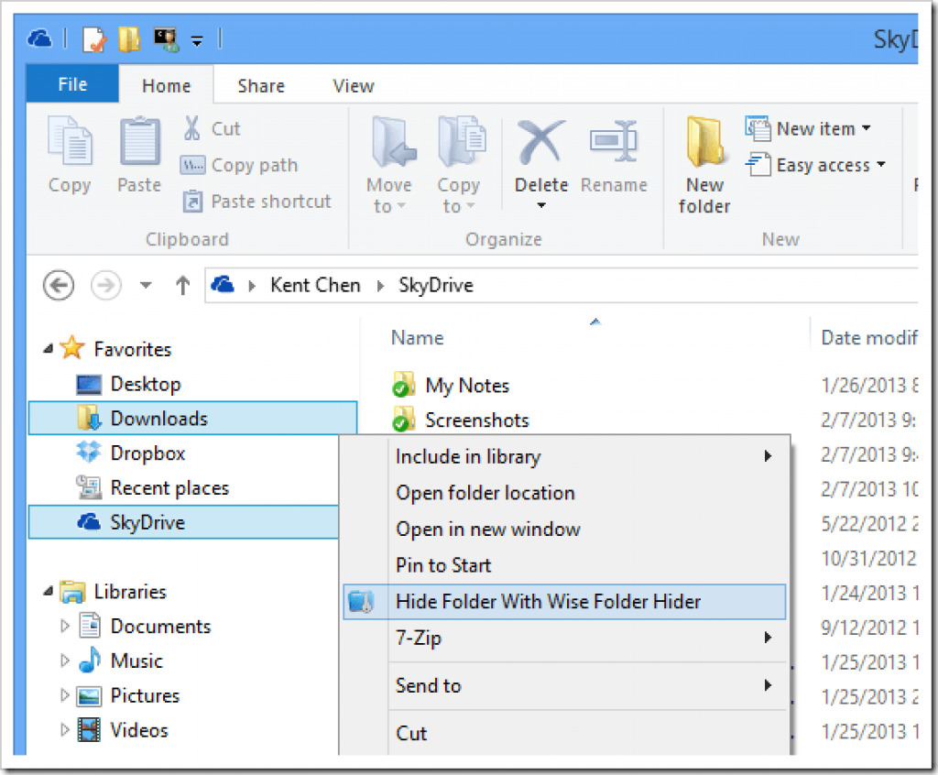Viewport: 938px width, 775px height.
Task: Click the SkyDrive breadcrumb in address bar
Action: click(x=436, y=285)
